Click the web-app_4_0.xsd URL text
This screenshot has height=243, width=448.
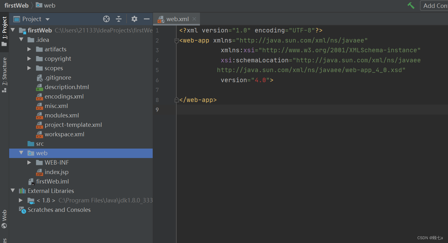coord(374,70)
